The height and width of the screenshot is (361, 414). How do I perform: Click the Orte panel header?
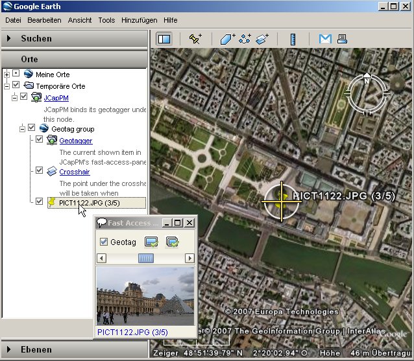[x=74, y=59]
